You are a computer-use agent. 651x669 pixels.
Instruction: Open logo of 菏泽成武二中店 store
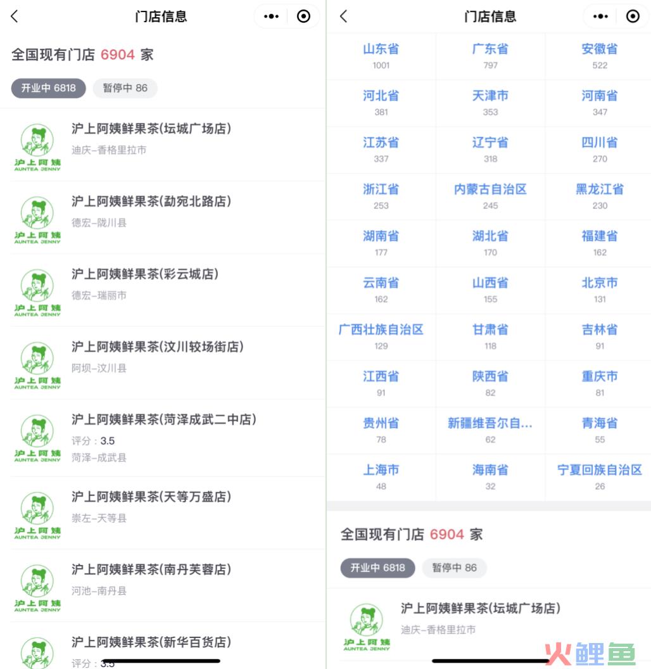[37, 438]
